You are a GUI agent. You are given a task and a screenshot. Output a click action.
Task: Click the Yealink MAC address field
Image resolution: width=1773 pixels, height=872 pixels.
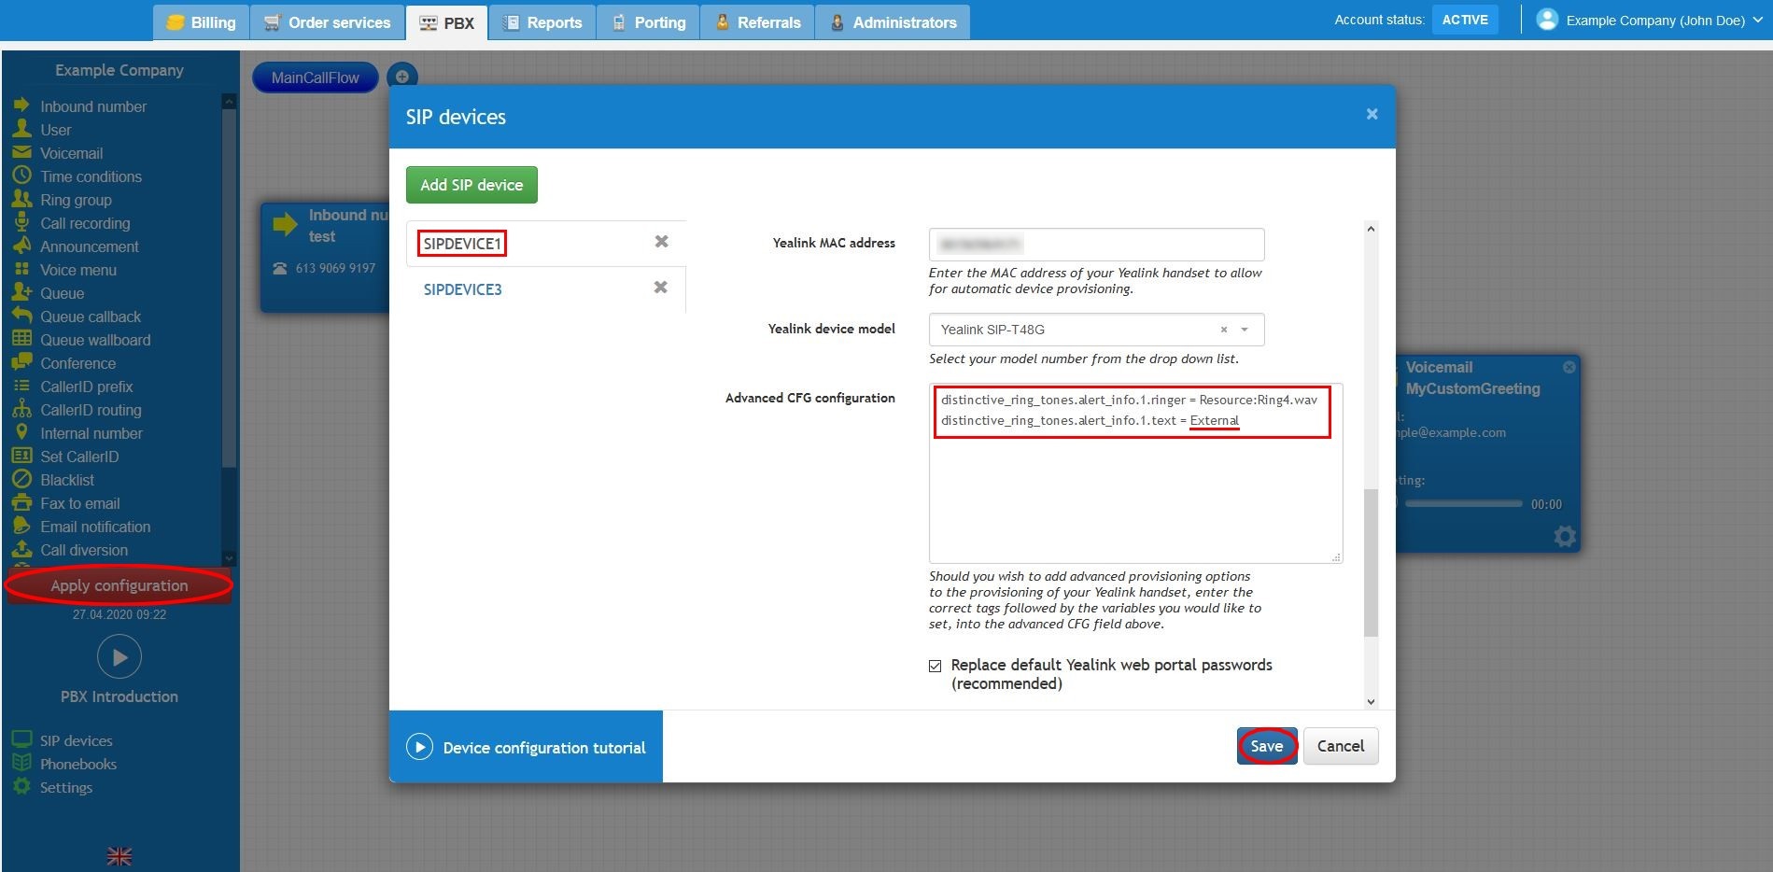tap(1096, 245)
